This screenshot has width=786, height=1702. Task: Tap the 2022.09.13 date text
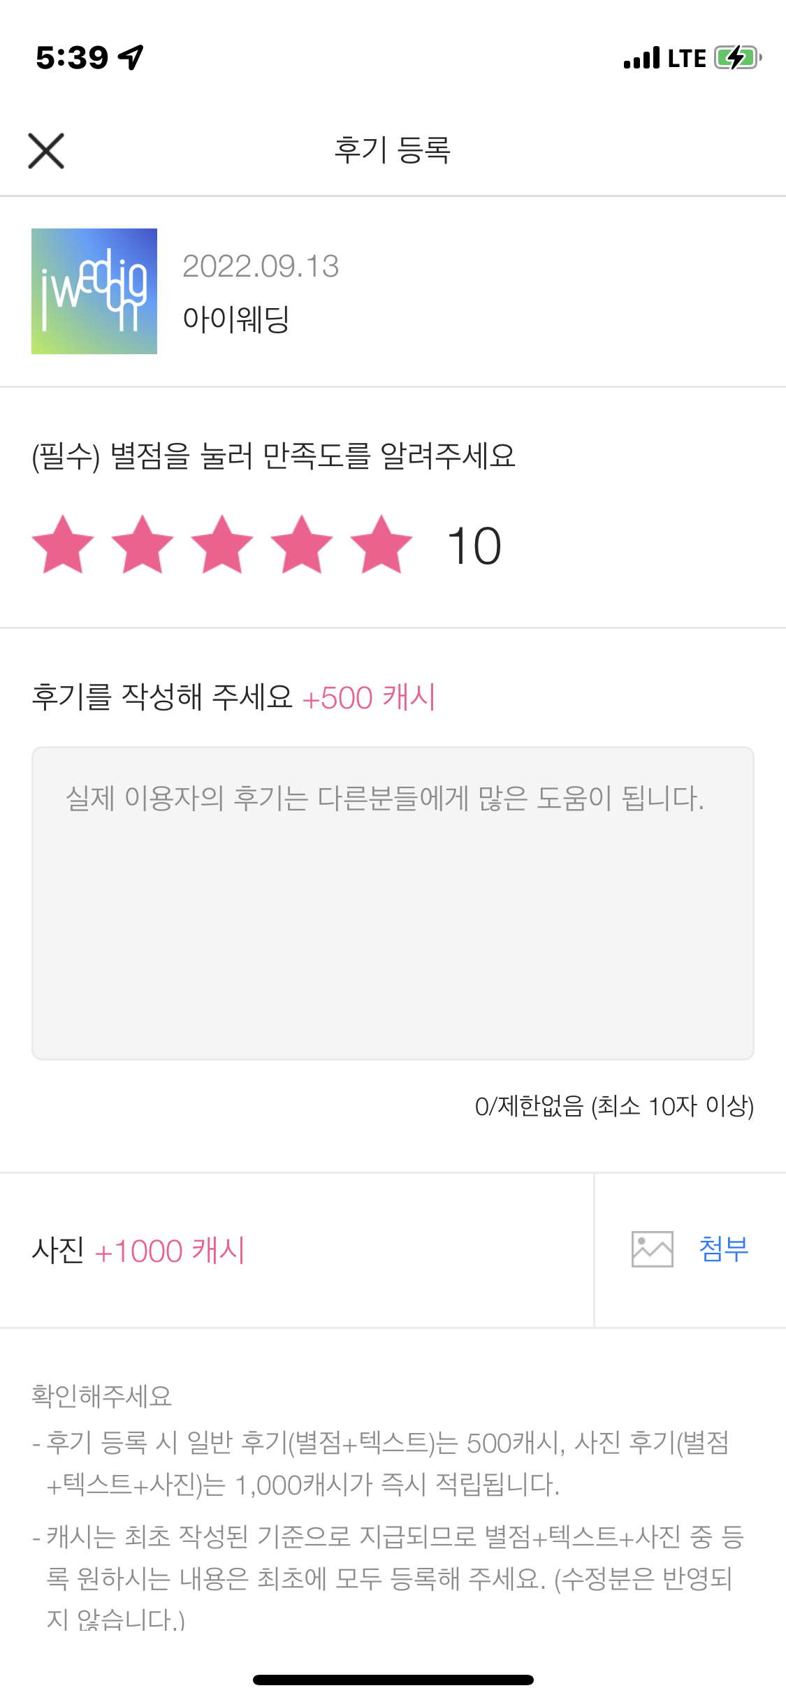point(261,266)
